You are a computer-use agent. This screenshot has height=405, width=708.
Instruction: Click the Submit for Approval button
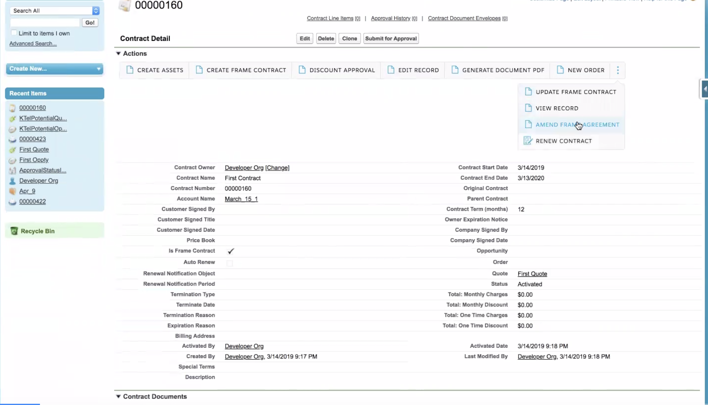(x=391, y=38)
